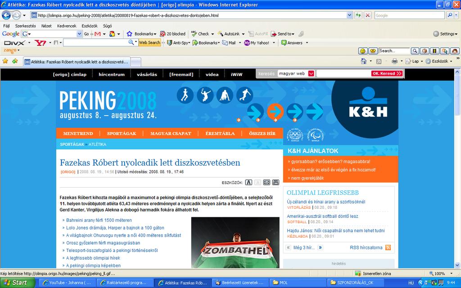
Task: Click the hírcentrum link in top bar
Action: (x=112, y=74)
